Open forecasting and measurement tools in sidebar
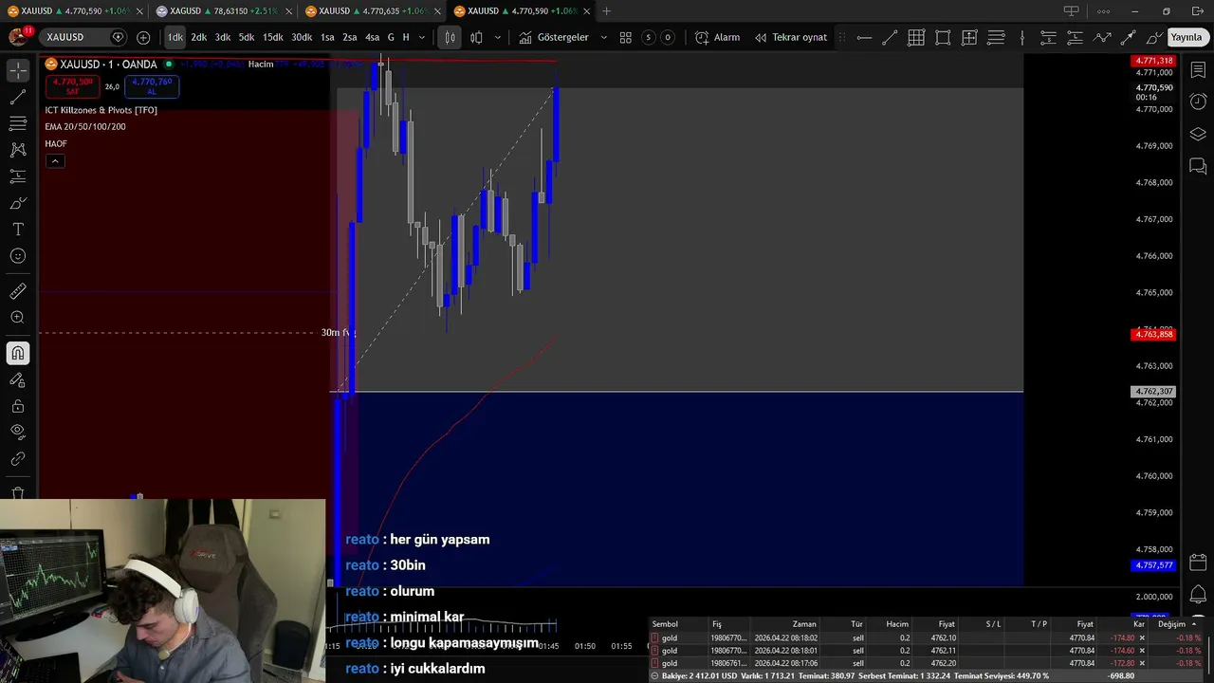Viewport: 1214px width, 683px height. tap(18, 176)
